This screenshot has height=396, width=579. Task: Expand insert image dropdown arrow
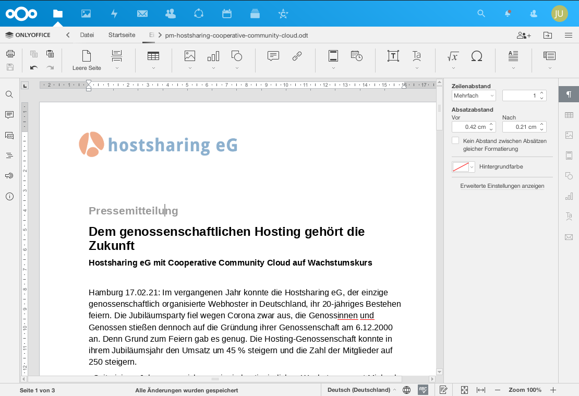pos(190,68)
